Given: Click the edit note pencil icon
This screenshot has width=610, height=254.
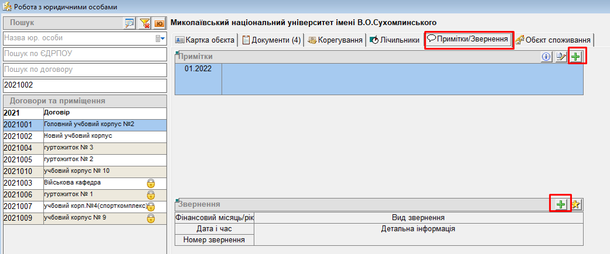Looking at the screenshot, I should (561, 57).
